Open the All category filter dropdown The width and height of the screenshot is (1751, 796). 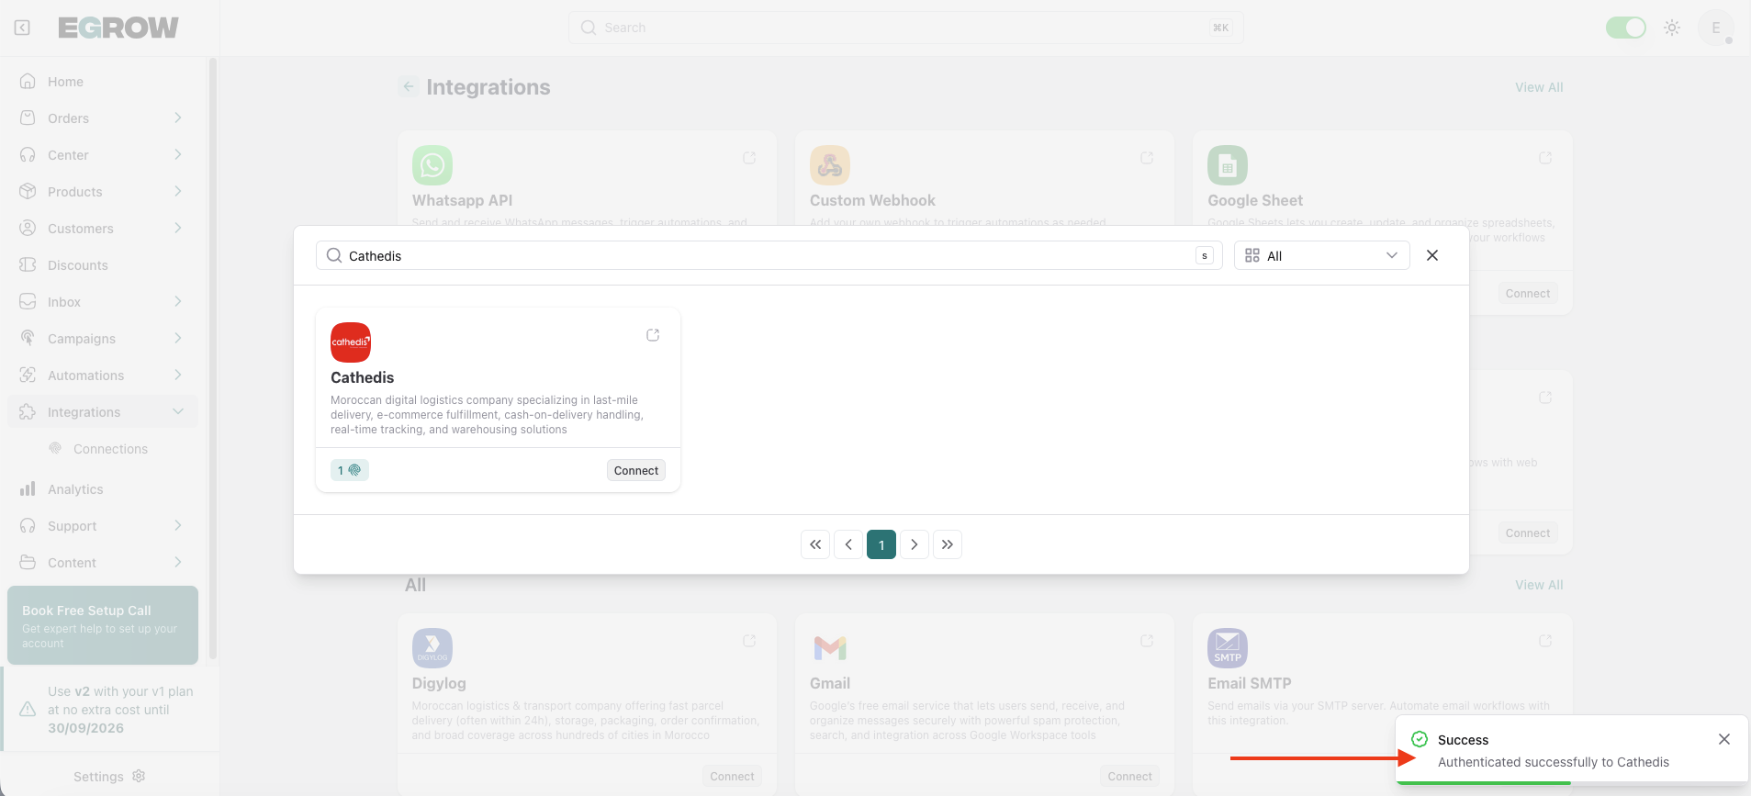(x=1322, y=255)
